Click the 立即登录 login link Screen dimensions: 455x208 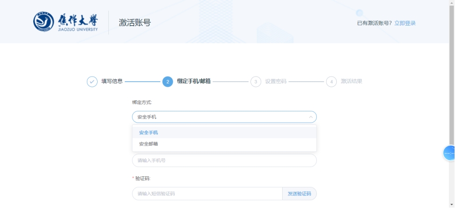(405, 23)
